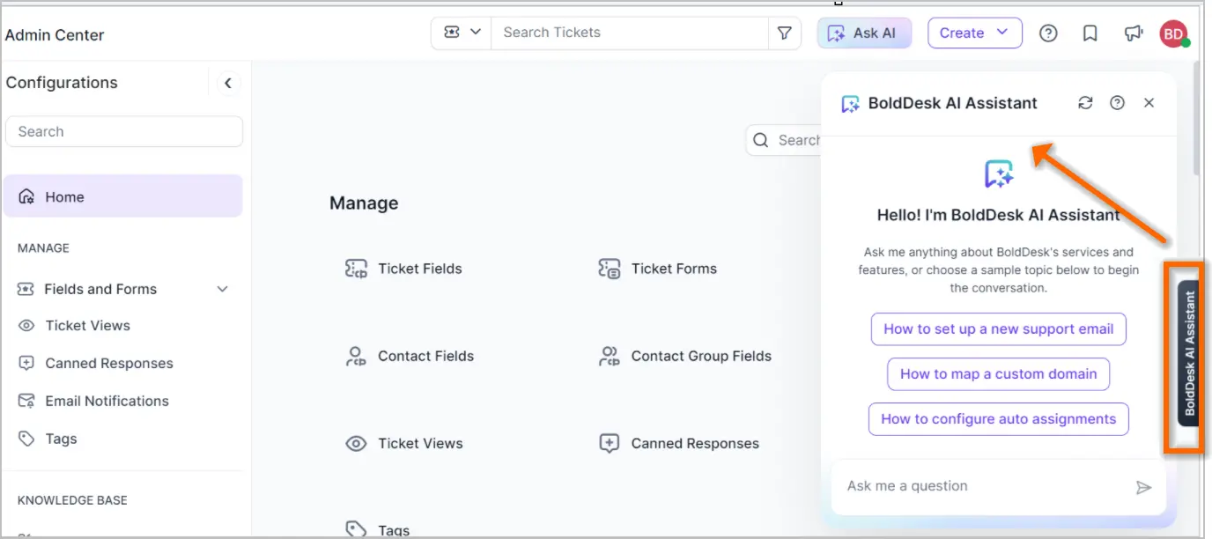Open the ticket search filter icon
This screenshot has width=1212, height=539.
click(x=784, y=33)
